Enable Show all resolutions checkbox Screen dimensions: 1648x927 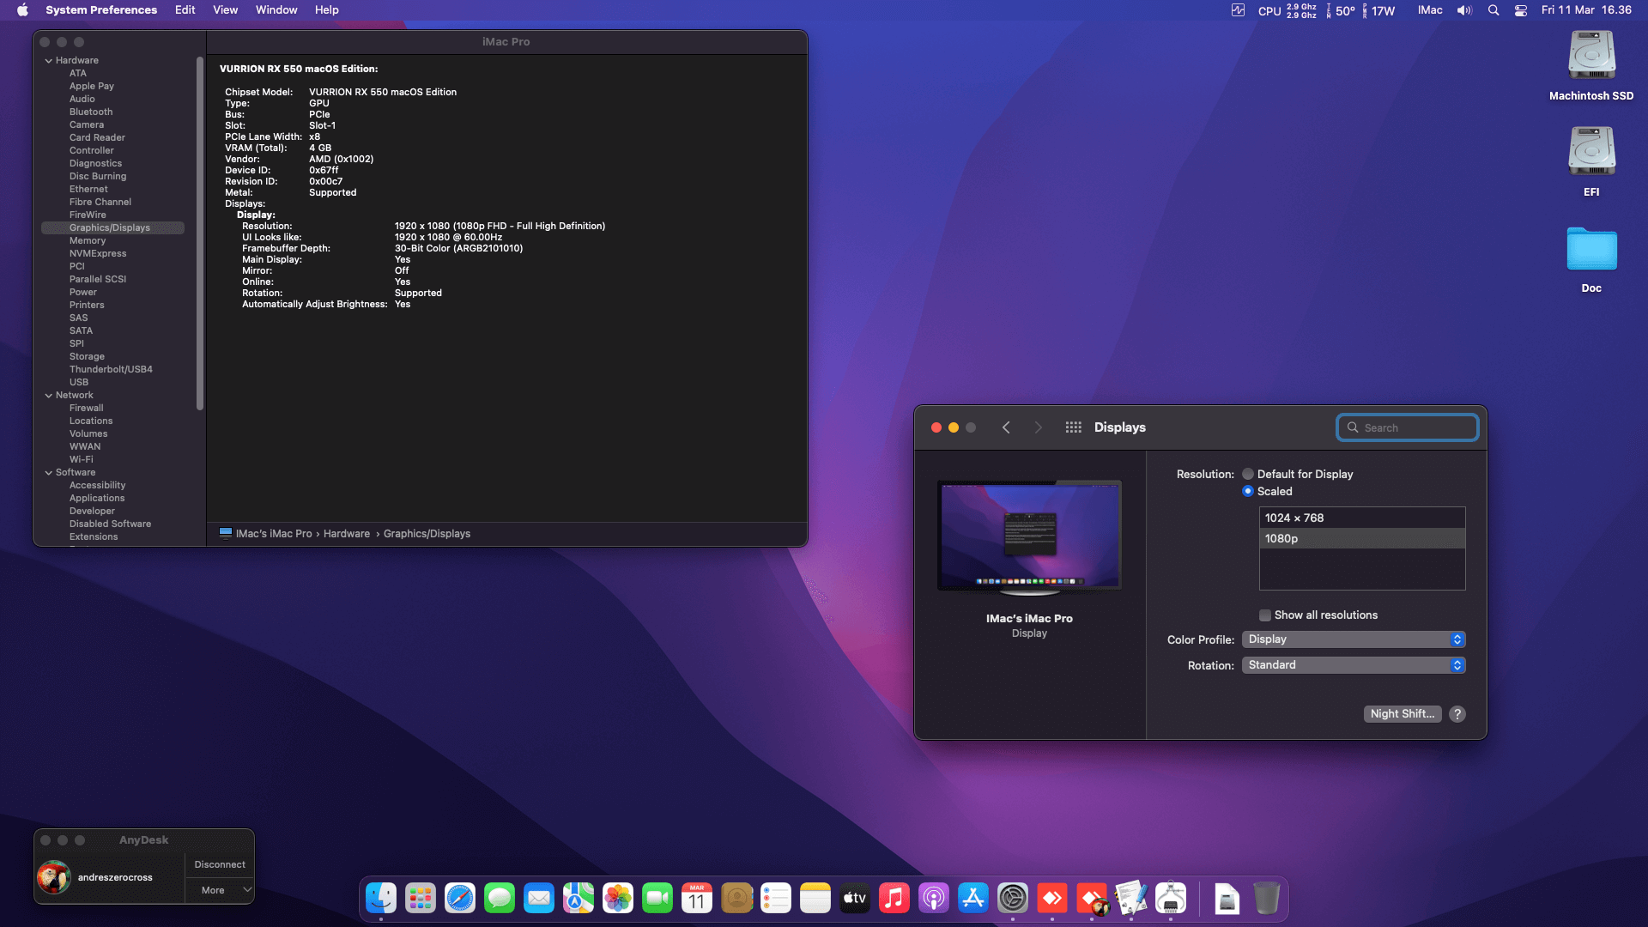pyautogui.click(x=1265, y=615)
